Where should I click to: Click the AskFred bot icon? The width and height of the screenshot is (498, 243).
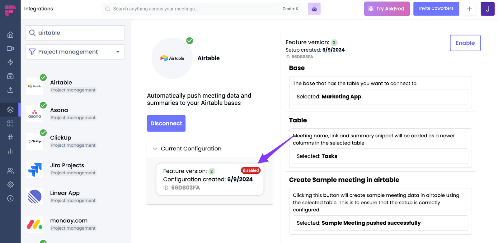tap(314, 9)
